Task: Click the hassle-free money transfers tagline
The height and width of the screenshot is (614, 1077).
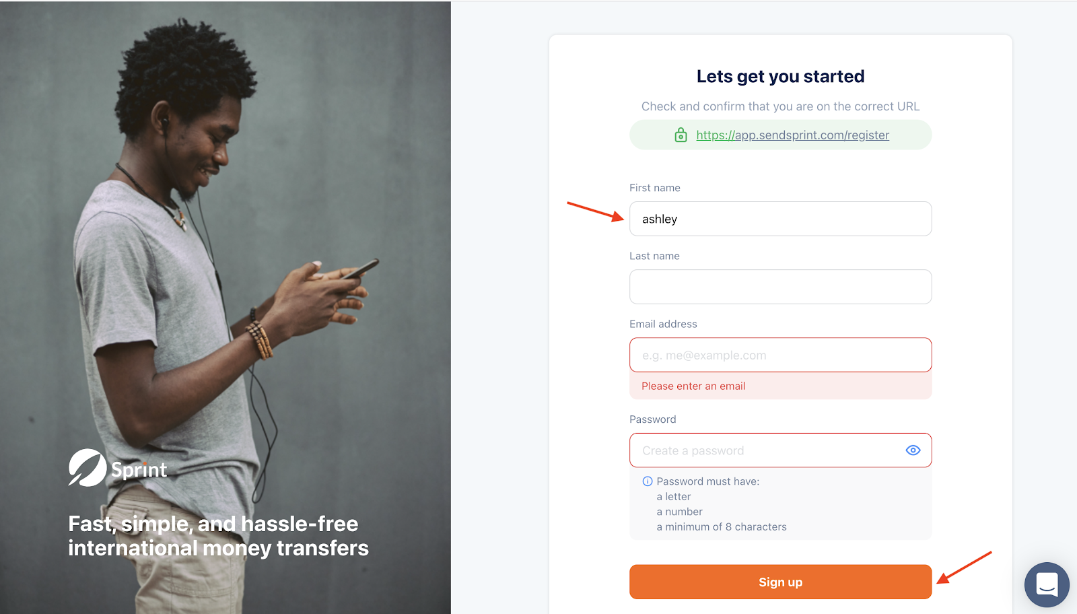Action: (x=218, y=536)
